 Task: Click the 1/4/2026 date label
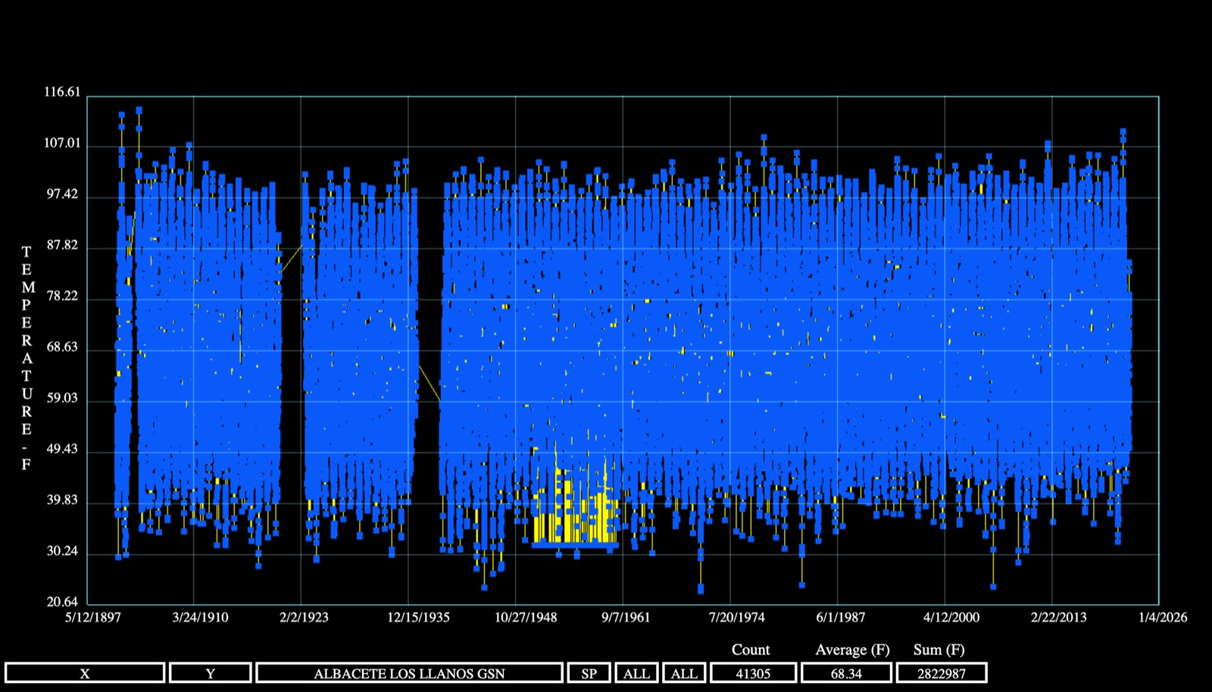1163,617
